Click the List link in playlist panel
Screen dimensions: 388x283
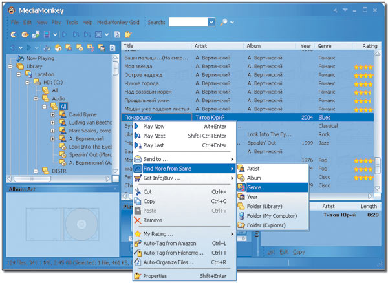271,252
